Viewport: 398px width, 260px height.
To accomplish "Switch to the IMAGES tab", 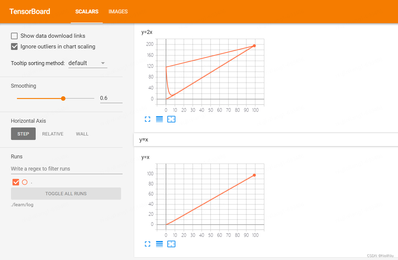I will click(118, 12).
